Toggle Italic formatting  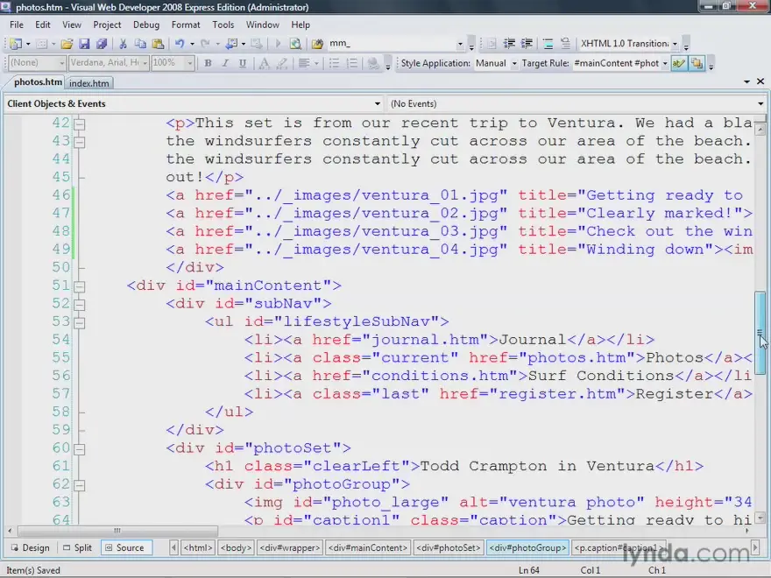(225, 63)
